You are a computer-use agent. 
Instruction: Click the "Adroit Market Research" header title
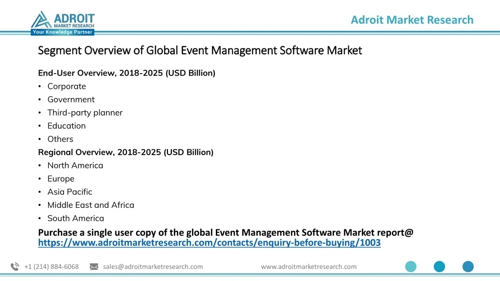coord(412,20)
